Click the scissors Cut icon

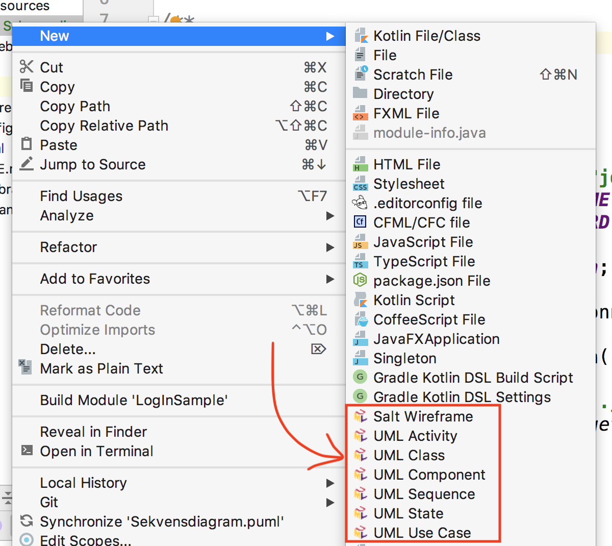point(27,67)
